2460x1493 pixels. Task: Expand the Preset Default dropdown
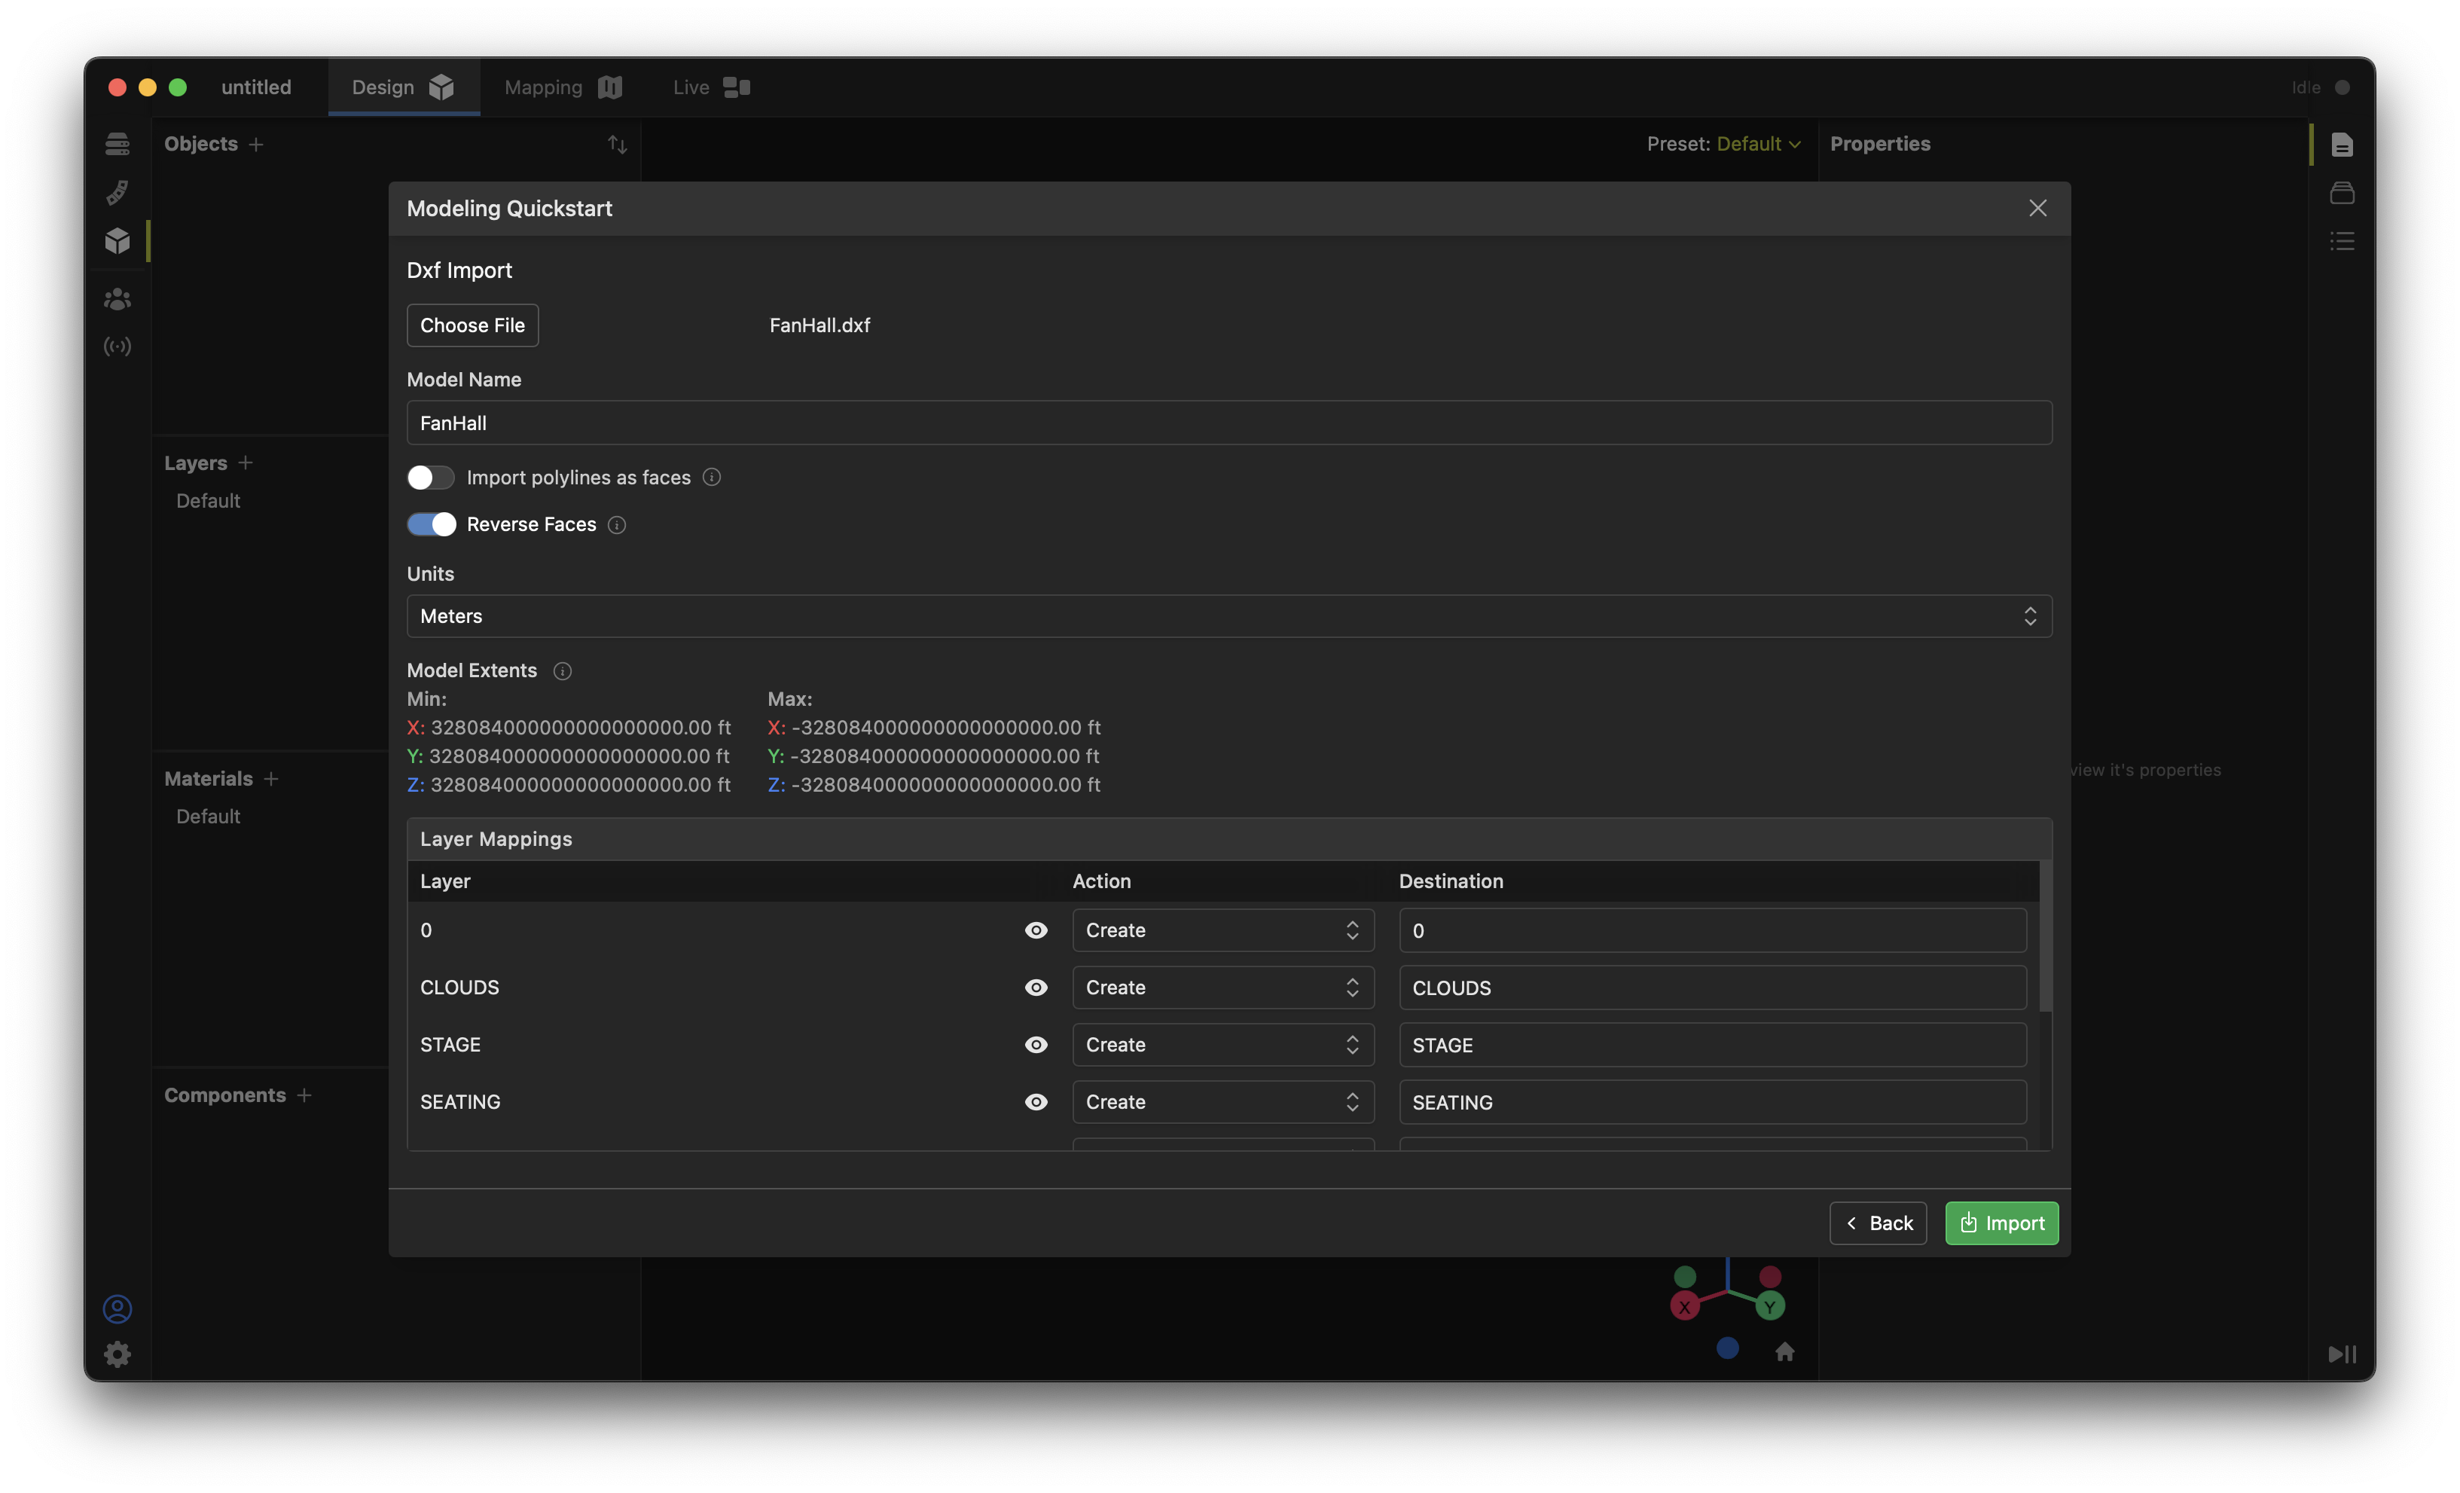click(1757, 144)
